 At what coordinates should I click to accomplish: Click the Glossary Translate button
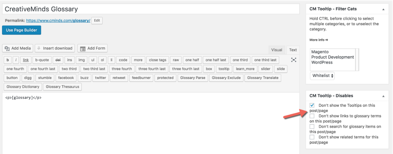(x=263, y=78)
